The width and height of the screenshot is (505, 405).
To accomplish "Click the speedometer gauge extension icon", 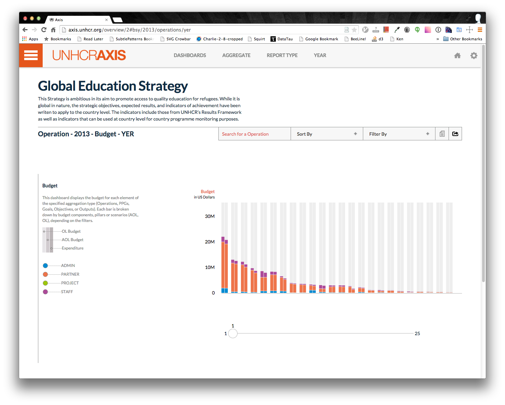I will pos(449,30).
